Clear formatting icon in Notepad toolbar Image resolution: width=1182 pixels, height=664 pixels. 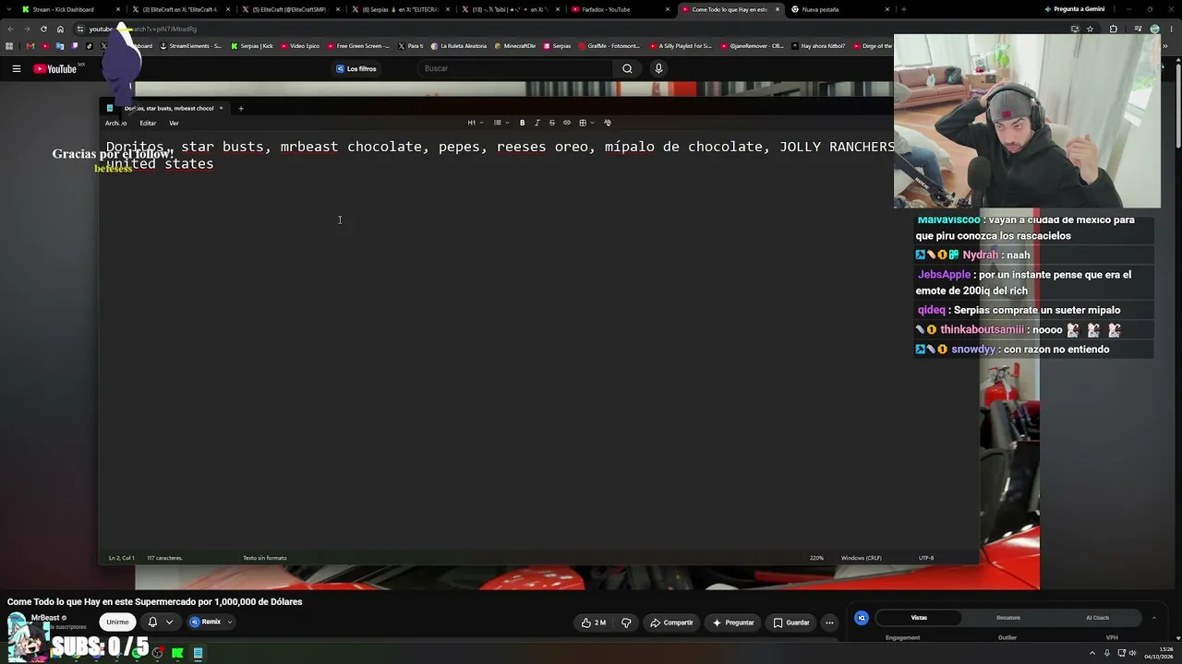(608, 123)
